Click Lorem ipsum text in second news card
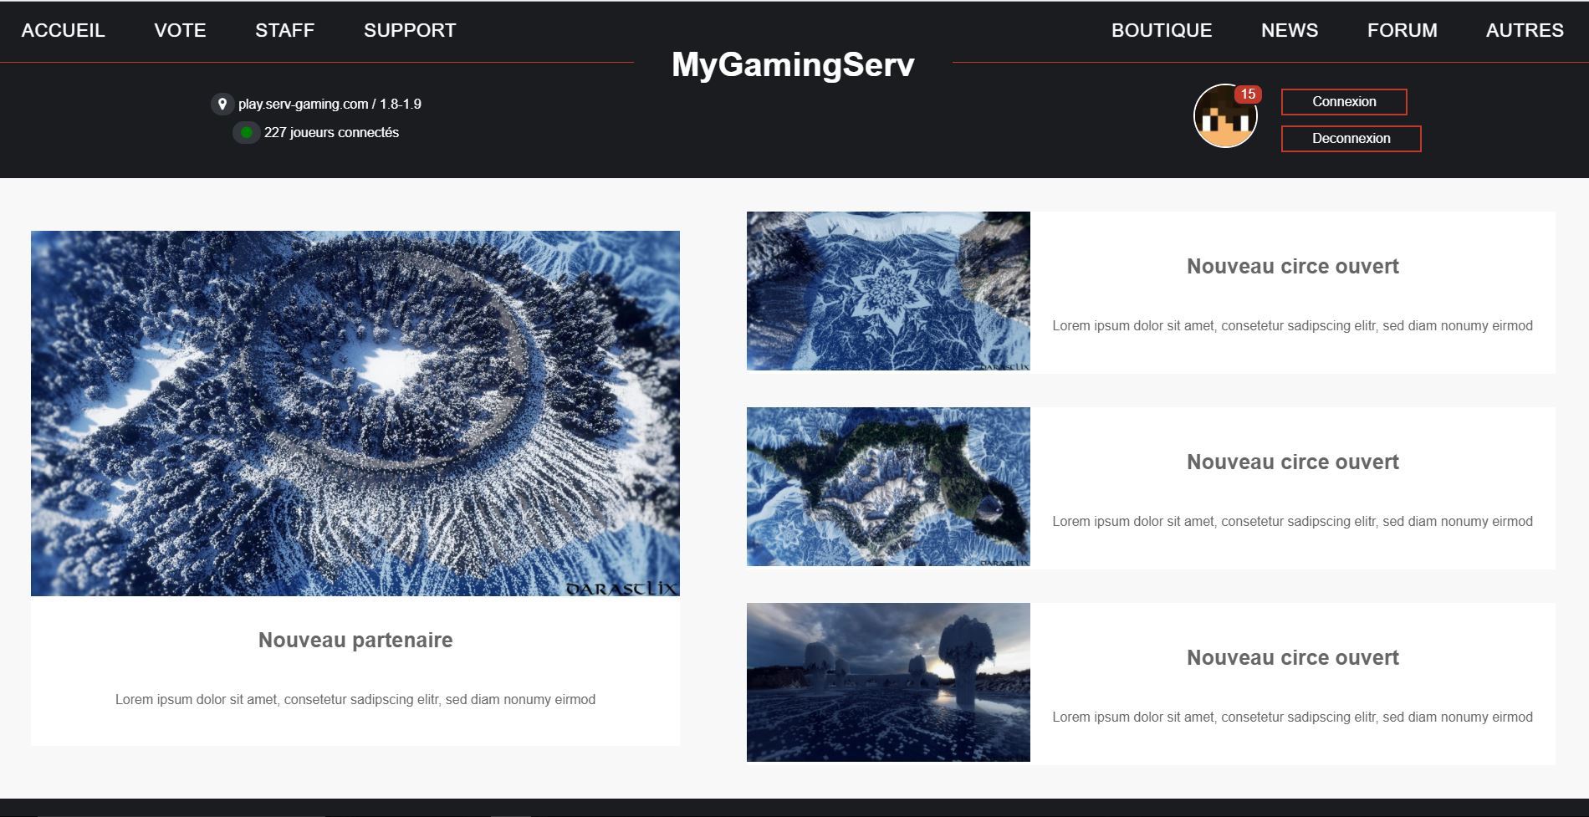The image size is (1589, 817). click(x=1293, y=521)
